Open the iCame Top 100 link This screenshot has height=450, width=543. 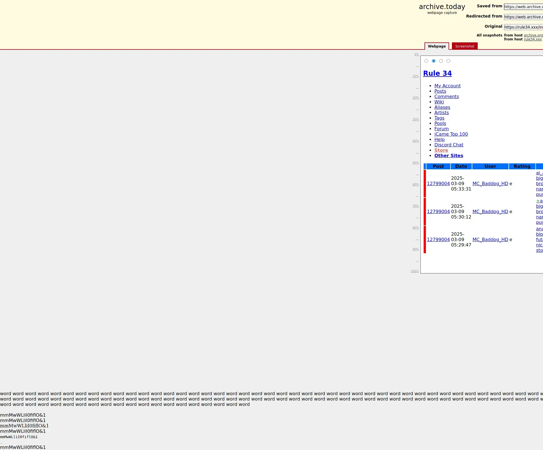pyautogui.click(x=451, y=134)
